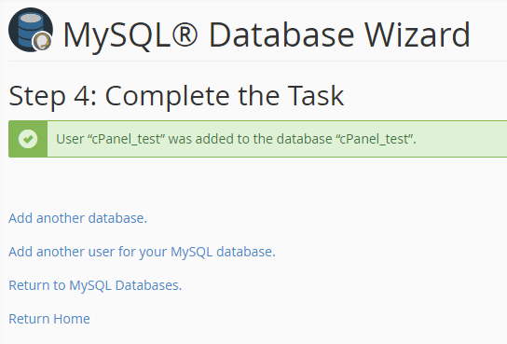Click the green success checkmark icon
The height and width of the screenshot is (344, 507).
click(x=28, y=139)
